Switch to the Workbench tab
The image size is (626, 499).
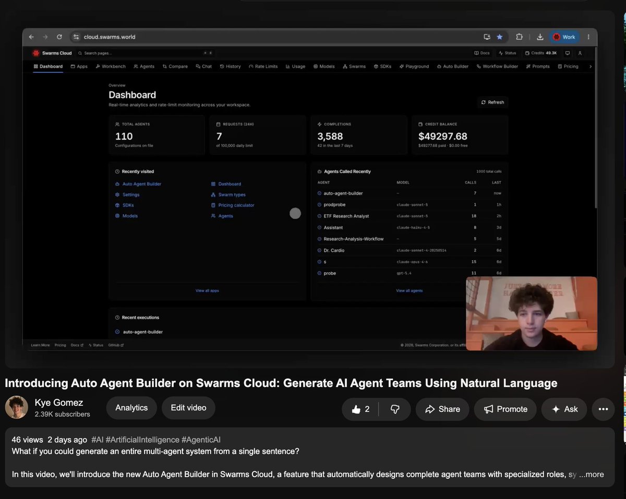coord(111,66)
